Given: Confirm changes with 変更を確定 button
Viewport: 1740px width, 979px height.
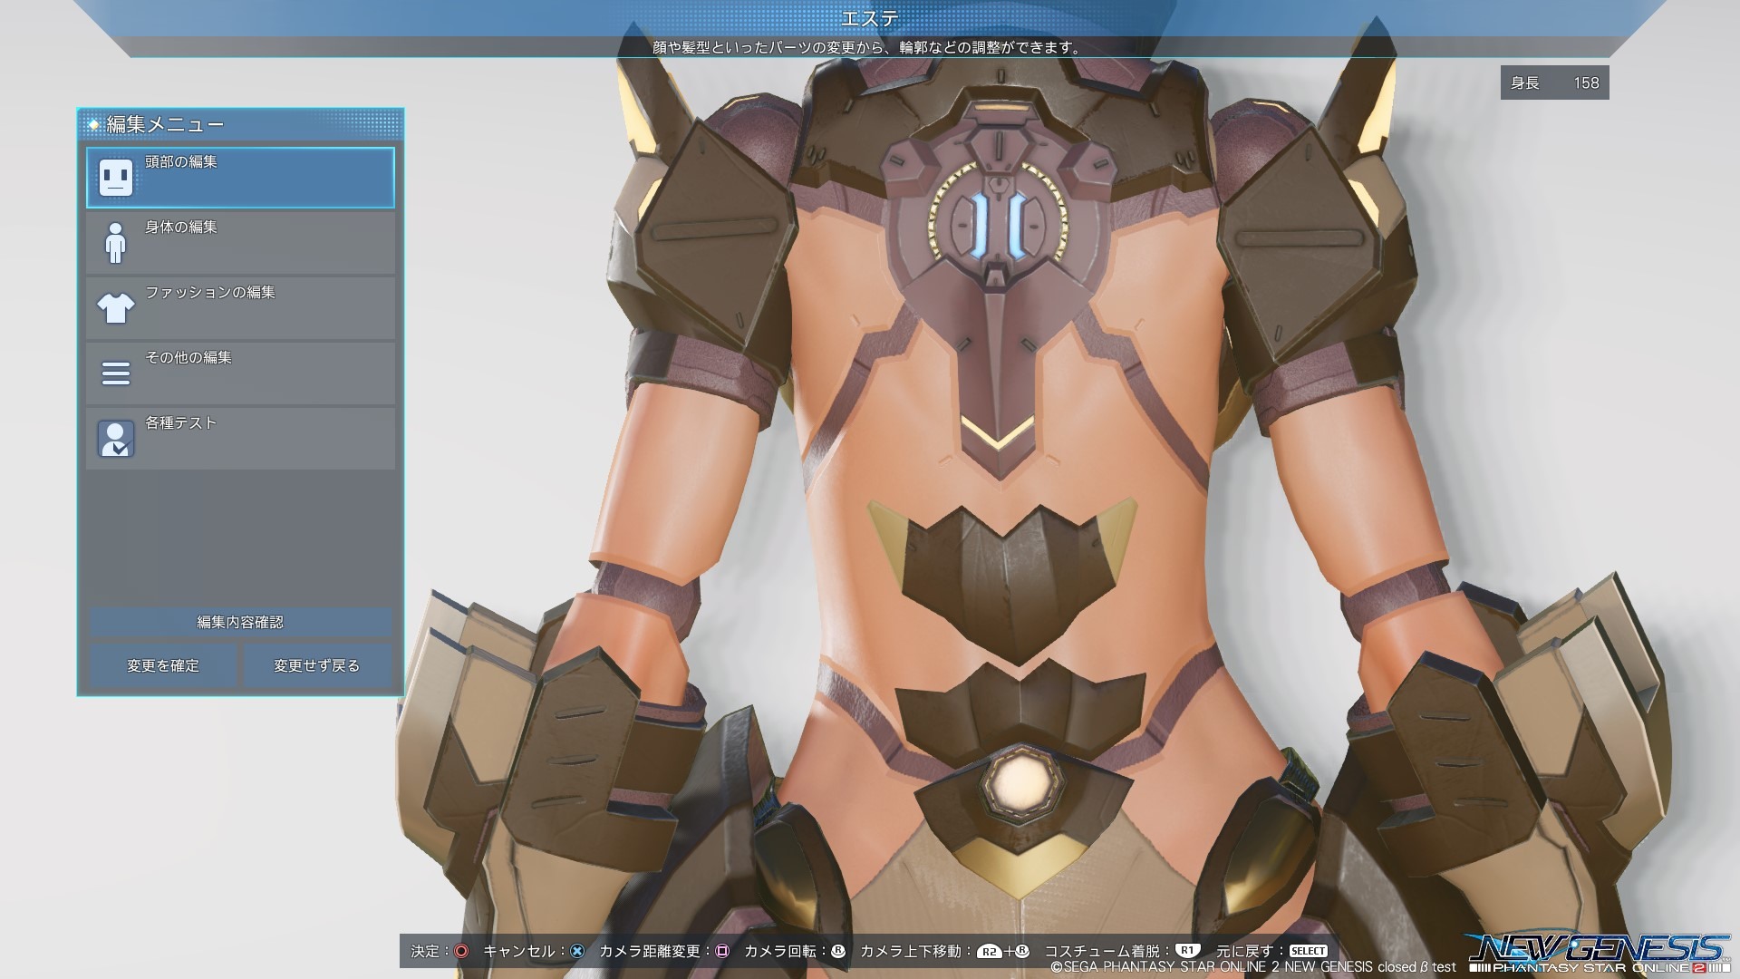Looking at the screenshot, I should coord(163,665).
